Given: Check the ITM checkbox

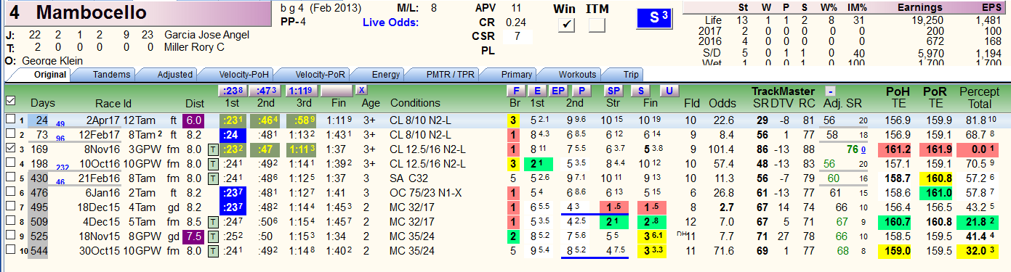Looking at the screenshot, I should [x=597, y=25].
